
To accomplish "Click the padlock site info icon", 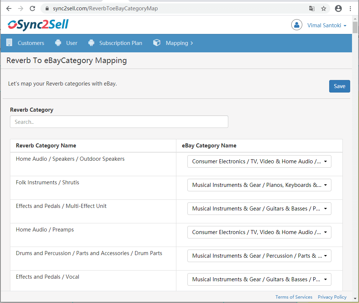I will click(x=47, y=8).
